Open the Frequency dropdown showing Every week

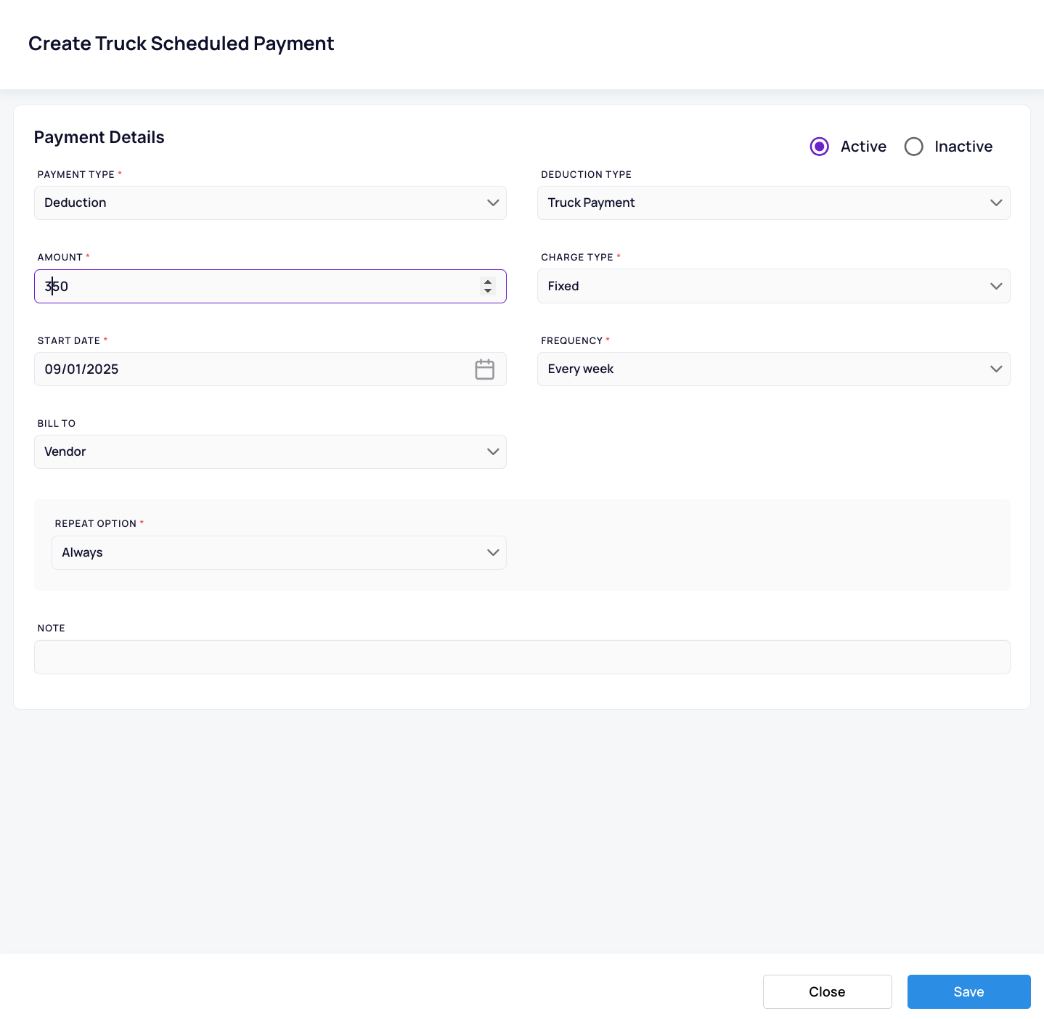click(773, 369)
